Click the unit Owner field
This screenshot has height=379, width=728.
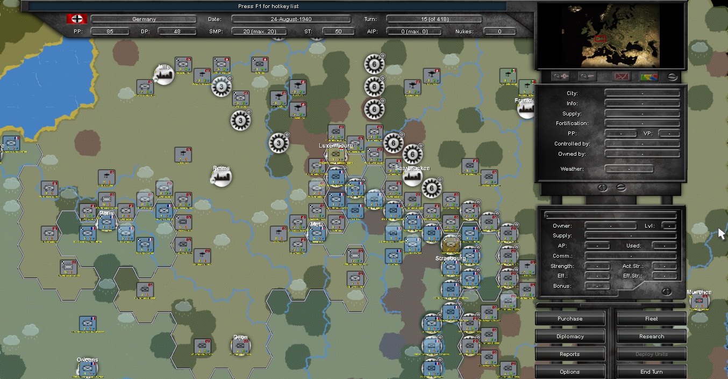coord(610,226)
